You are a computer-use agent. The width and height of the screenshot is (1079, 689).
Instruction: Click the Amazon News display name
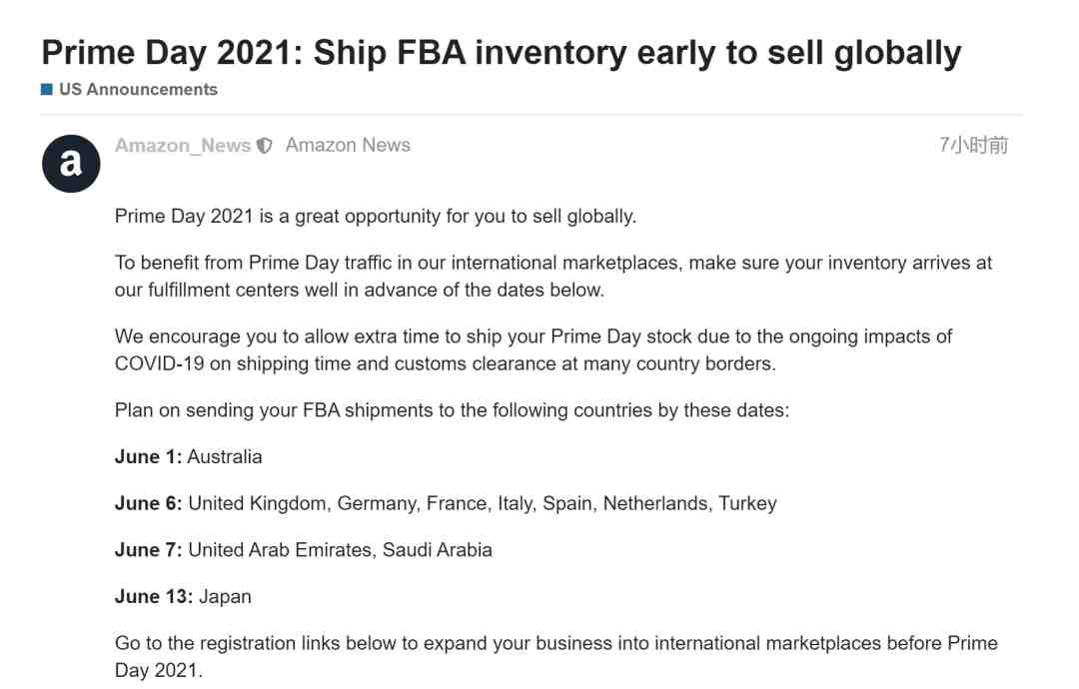coord(348,145)
